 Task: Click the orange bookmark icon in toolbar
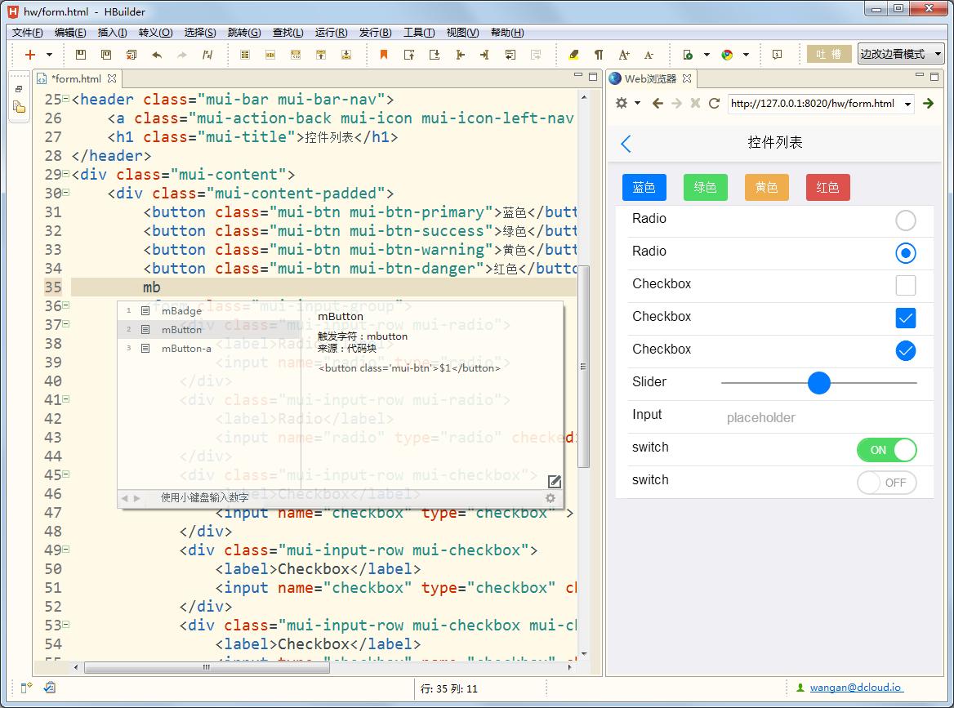tap(383, 55)
